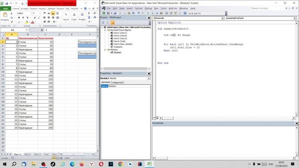The width and height of the screenshot is (299, 168).
Task: Collapse the Microsoft Excel Objects folder
Action: 105,30
